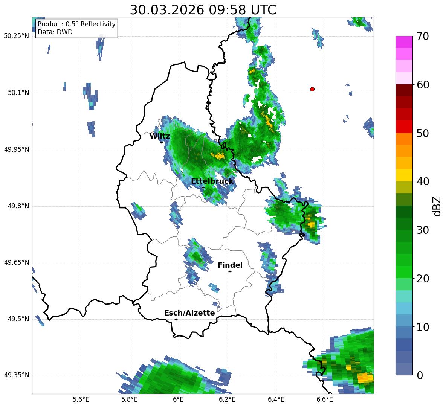446x407 pixels.
Task: Click the dark red colorbar segment below 60
Action: 404,90
